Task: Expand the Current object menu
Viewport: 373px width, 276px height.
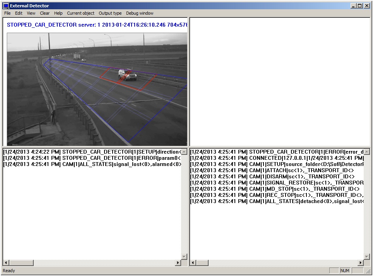Action: coord(80,13)
